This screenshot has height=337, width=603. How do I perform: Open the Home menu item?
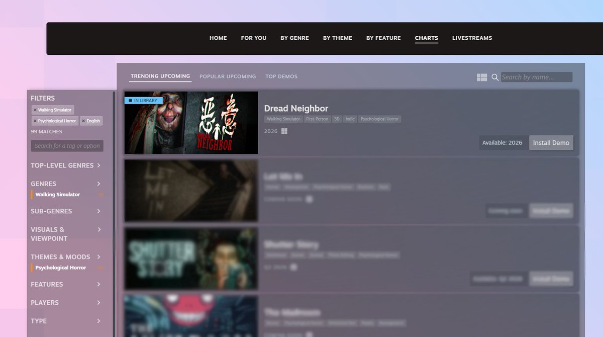(218, 38)
